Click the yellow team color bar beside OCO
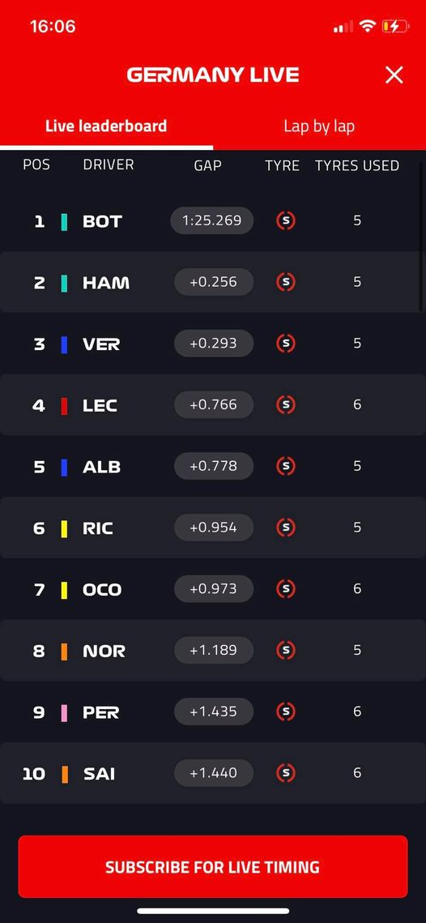This screenshot has width=426, height=923. point(64,591)
